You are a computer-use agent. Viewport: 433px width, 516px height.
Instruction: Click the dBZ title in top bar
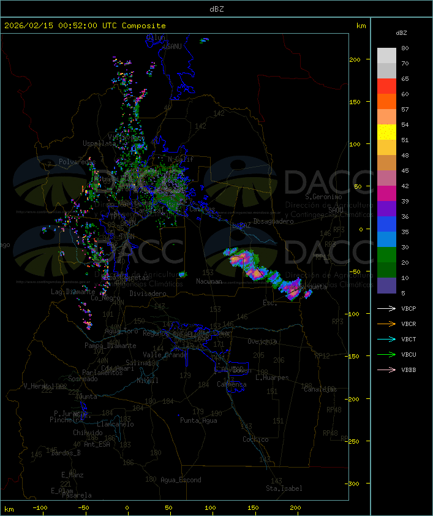(x=217, y=9)
